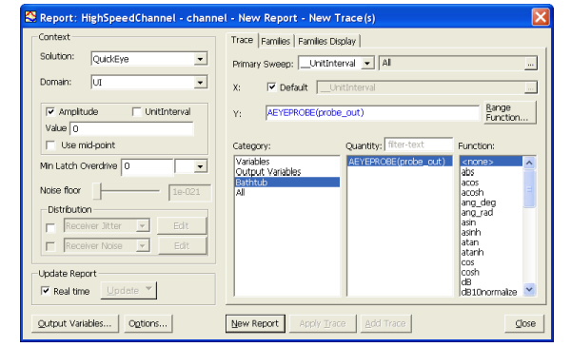Viewport: 571px width, 347px height.
Task: Click the Noise floor slider handle
Action: point(97,190)
